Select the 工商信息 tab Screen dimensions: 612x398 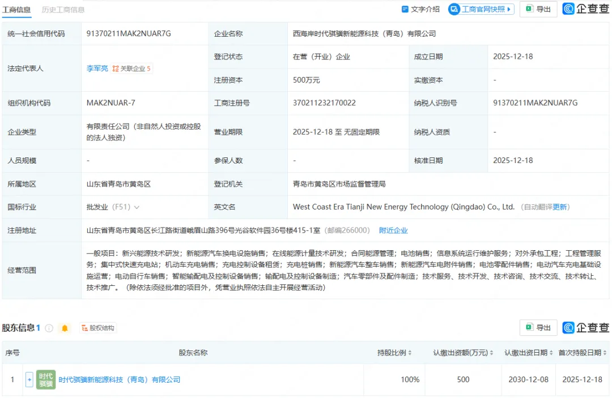pos(16,10)
